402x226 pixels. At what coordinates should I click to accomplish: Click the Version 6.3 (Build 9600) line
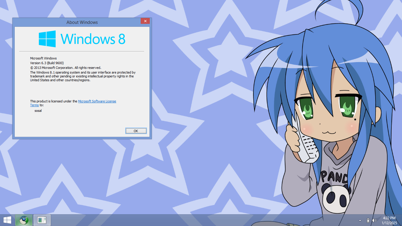47,63
